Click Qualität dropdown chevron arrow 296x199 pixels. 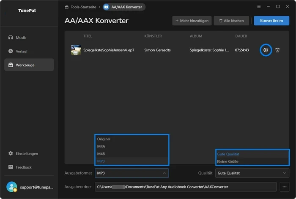(x=285, y=173)
